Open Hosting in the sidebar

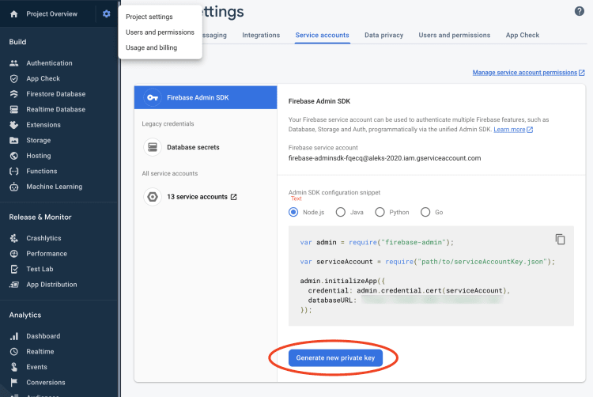[39, 156]
